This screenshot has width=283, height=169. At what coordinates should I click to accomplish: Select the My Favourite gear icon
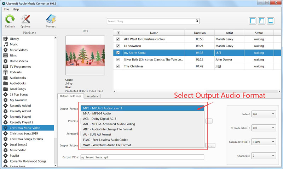tap(6, 100)
